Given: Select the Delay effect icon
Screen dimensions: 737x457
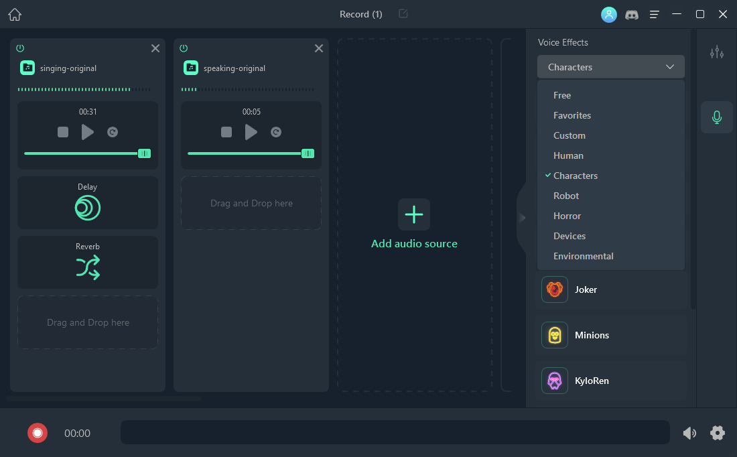Looking at the screenshot, I should point(87,207).
